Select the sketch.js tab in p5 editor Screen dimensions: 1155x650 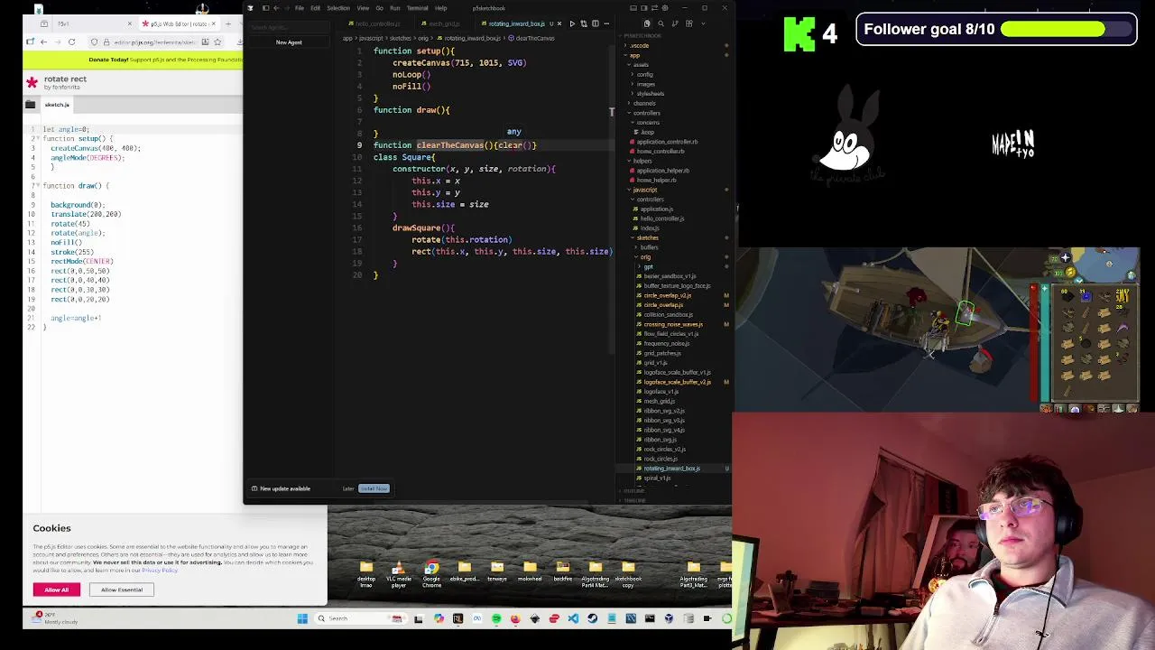[x=57, y=105]
